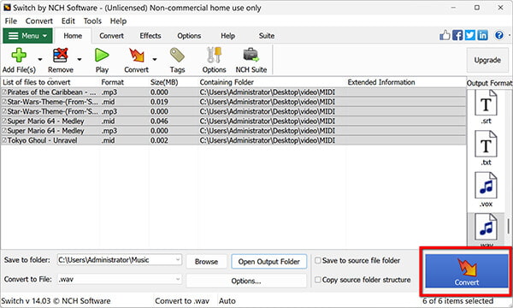Click 'Auto' in the status bar
This screenshot has height=308, width=513.
click(227, 301)
